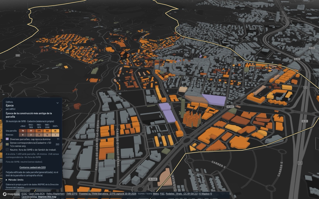Click the '2007+' column header
This screenshot has height=199, width=319.
click(x=55, y=126)
